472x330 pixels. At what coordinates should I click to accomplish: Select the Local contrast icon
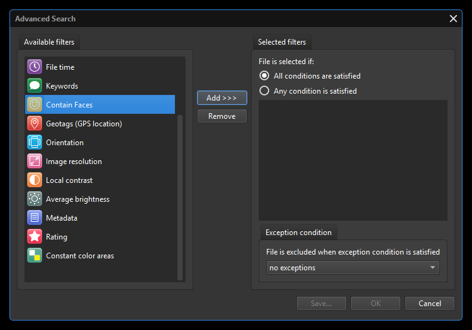pos(35,180)
